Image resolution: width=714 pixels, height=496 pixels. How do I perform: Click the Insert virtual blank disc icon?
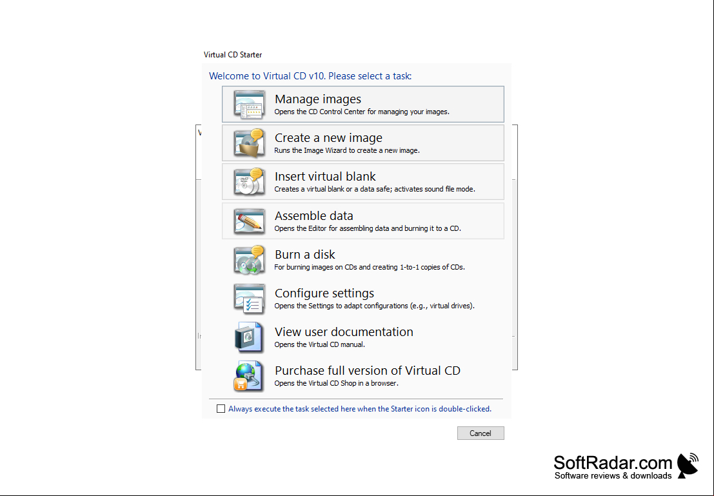click(x=249, y=182)
